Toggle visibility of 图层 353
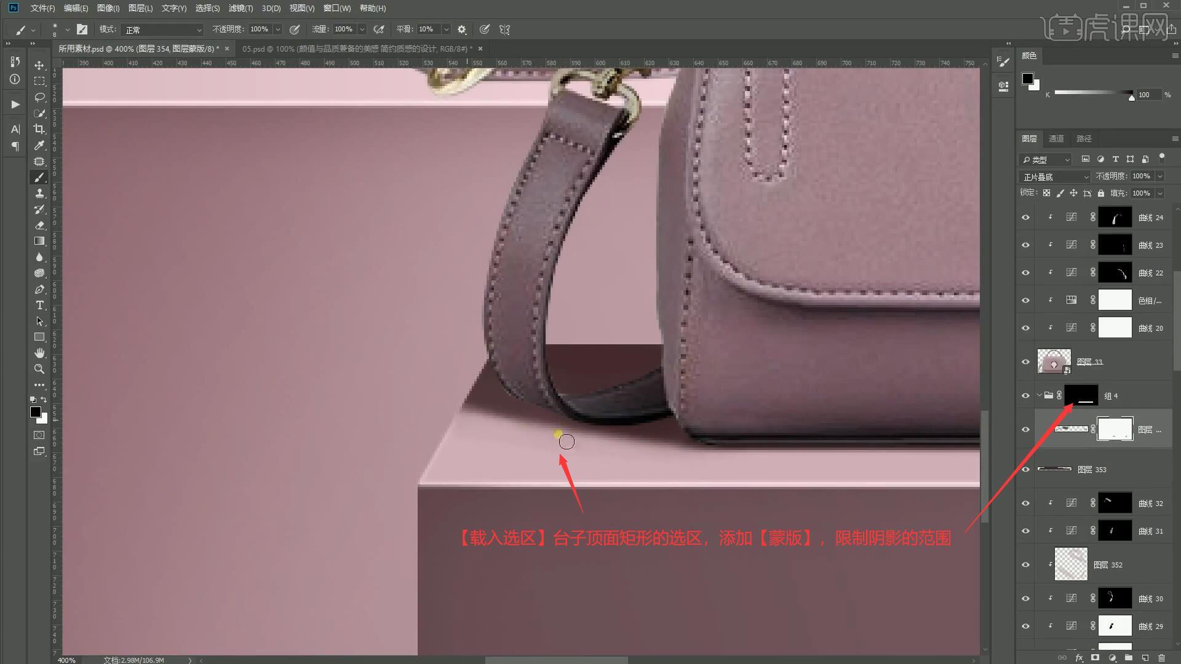 tap(1025, 470)
